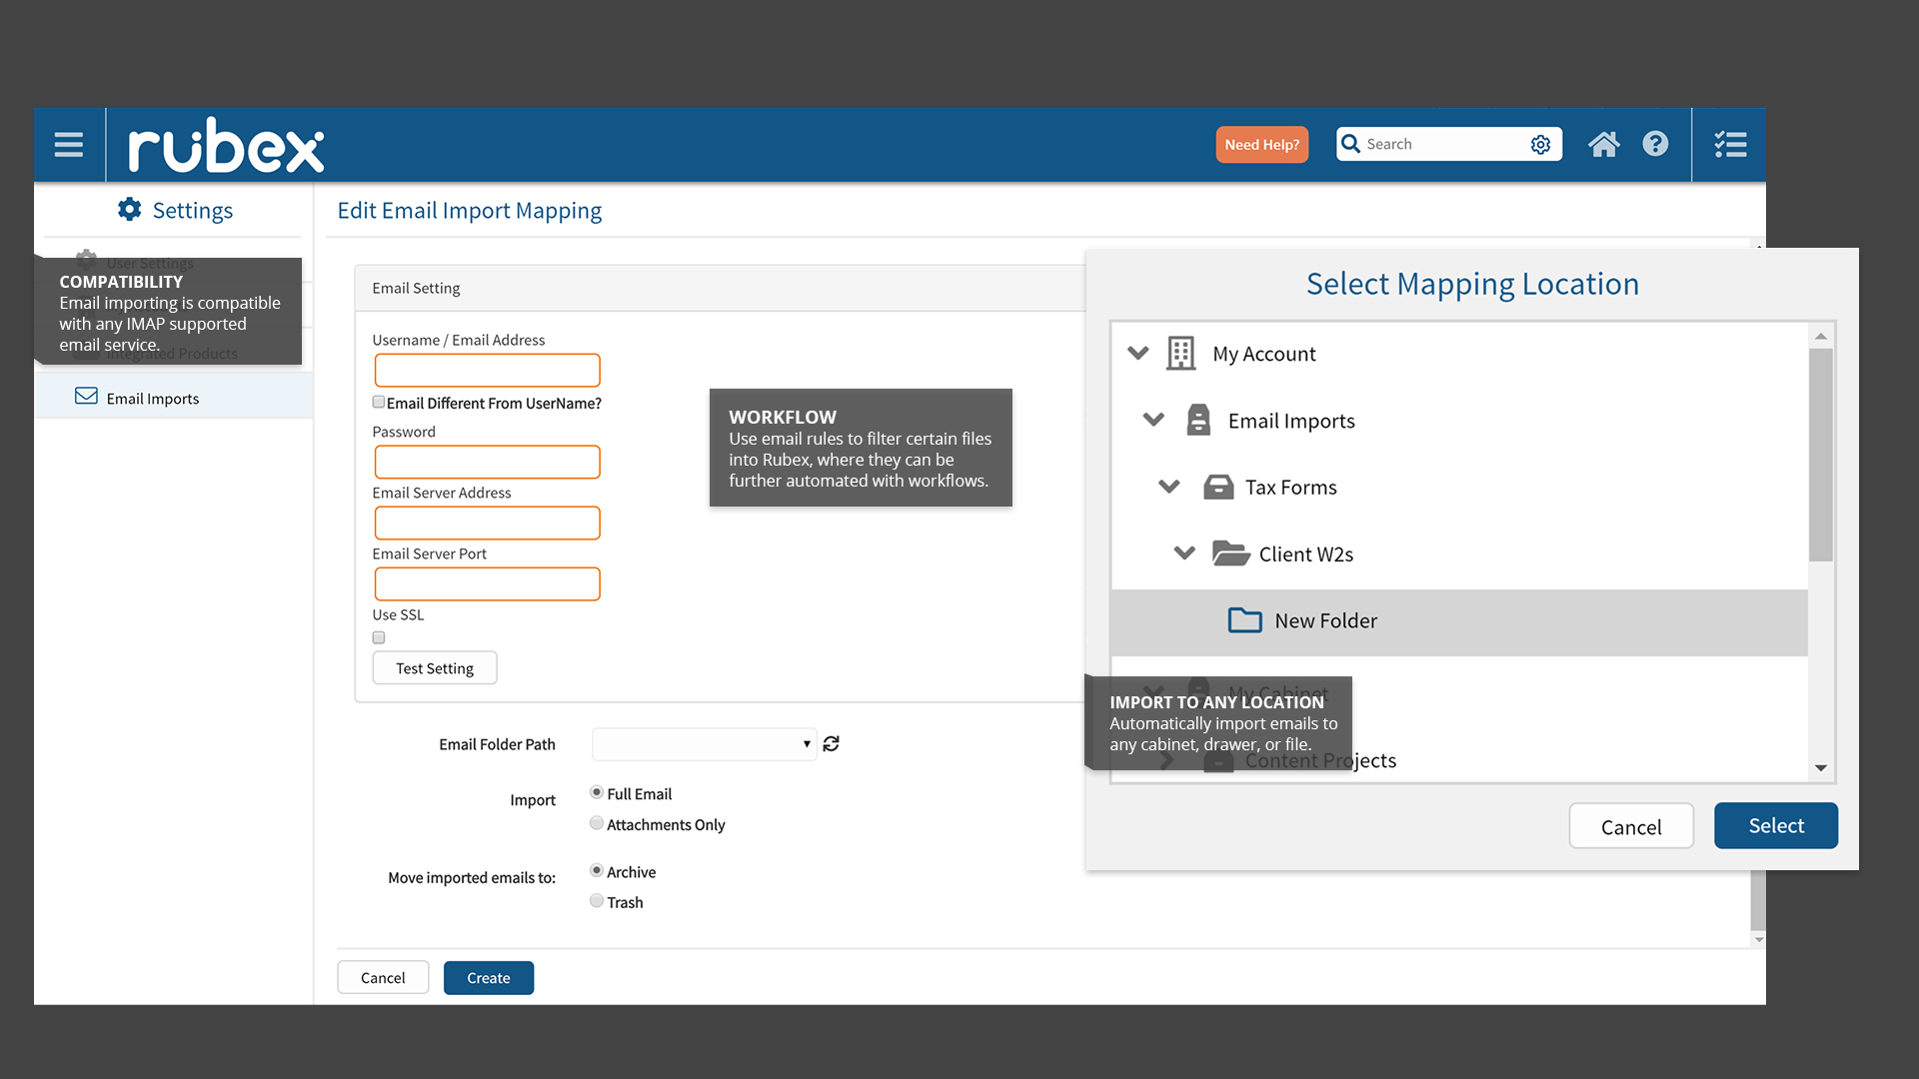Select the Tax Forms tree label
The height and width of the screenshot is (1079, 1919).
1291,488
